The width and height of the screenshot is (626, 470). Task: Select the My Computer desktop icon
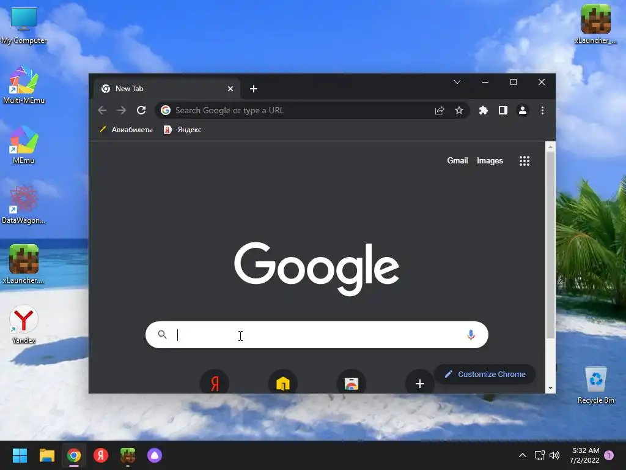click(x=24, y=24)
